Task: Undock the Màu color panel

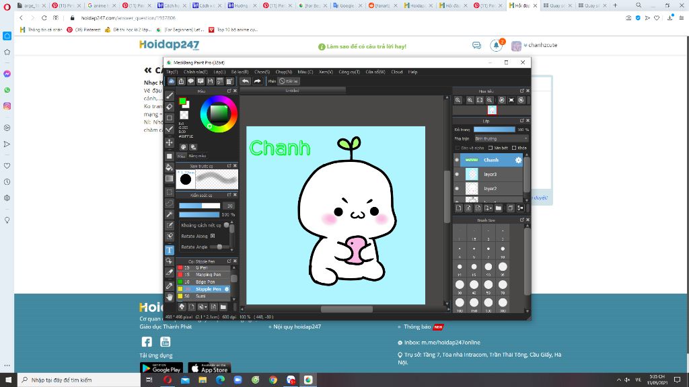Action: [x=229, y=91]
